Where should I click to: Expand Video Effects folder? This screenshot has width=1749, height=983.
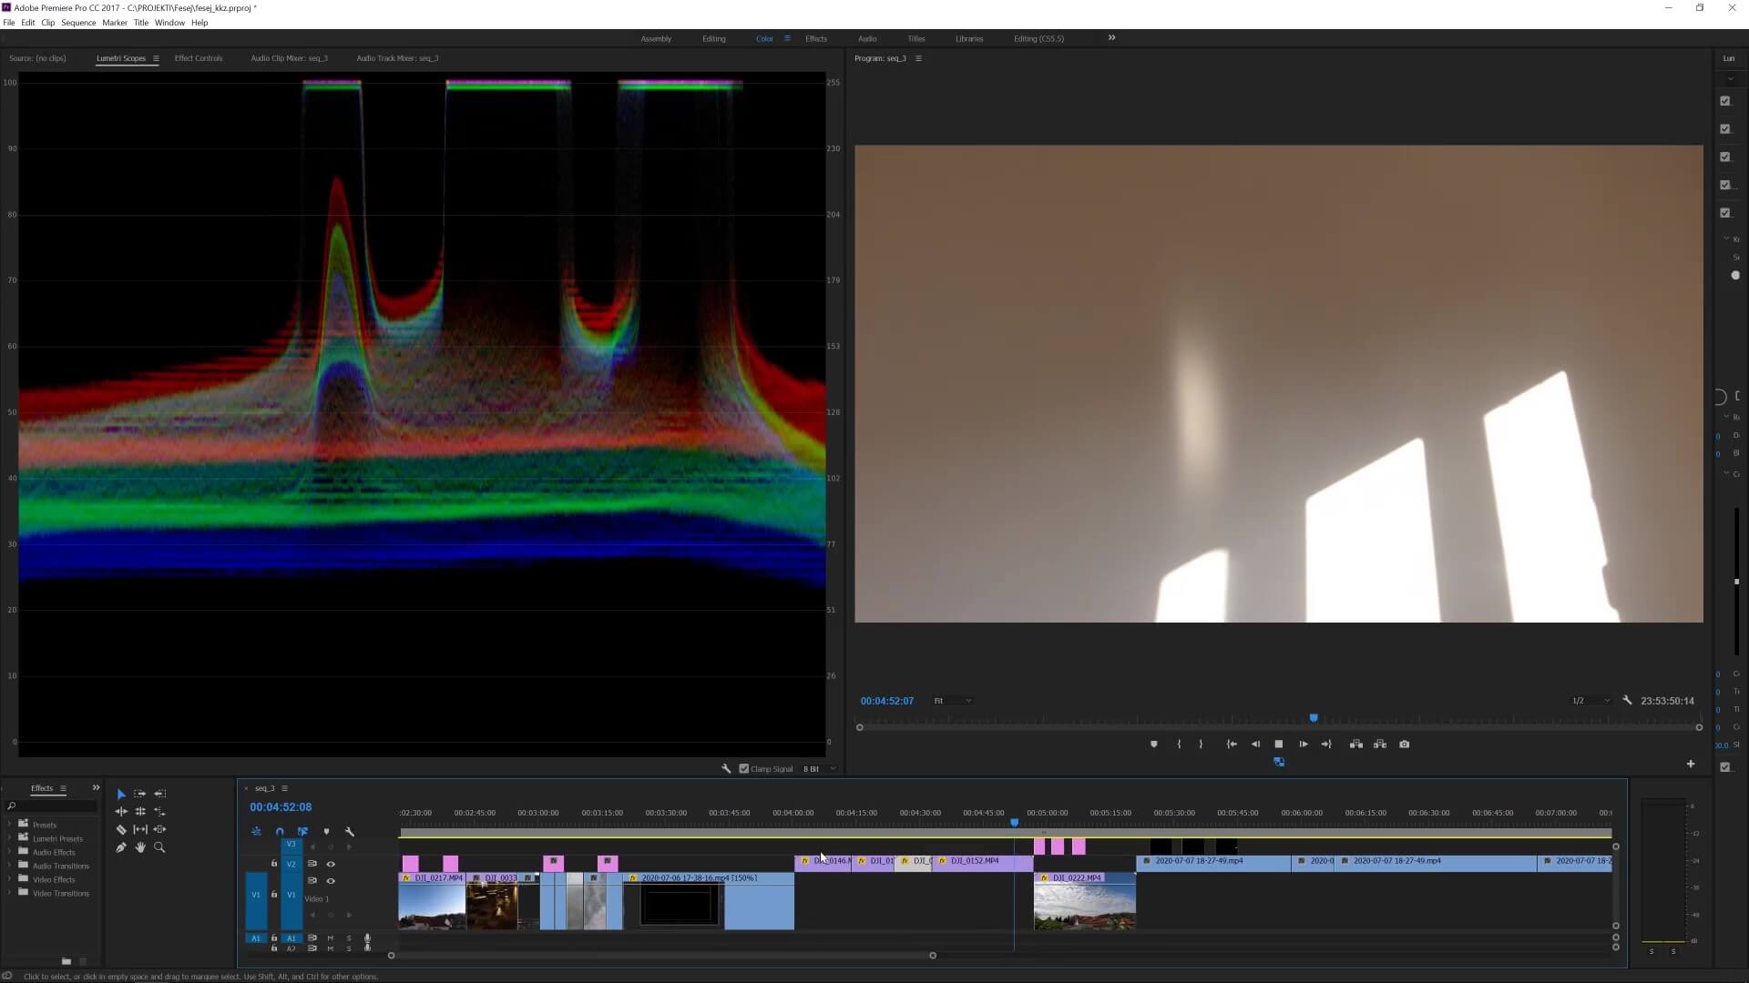click(x=10, y=879)
